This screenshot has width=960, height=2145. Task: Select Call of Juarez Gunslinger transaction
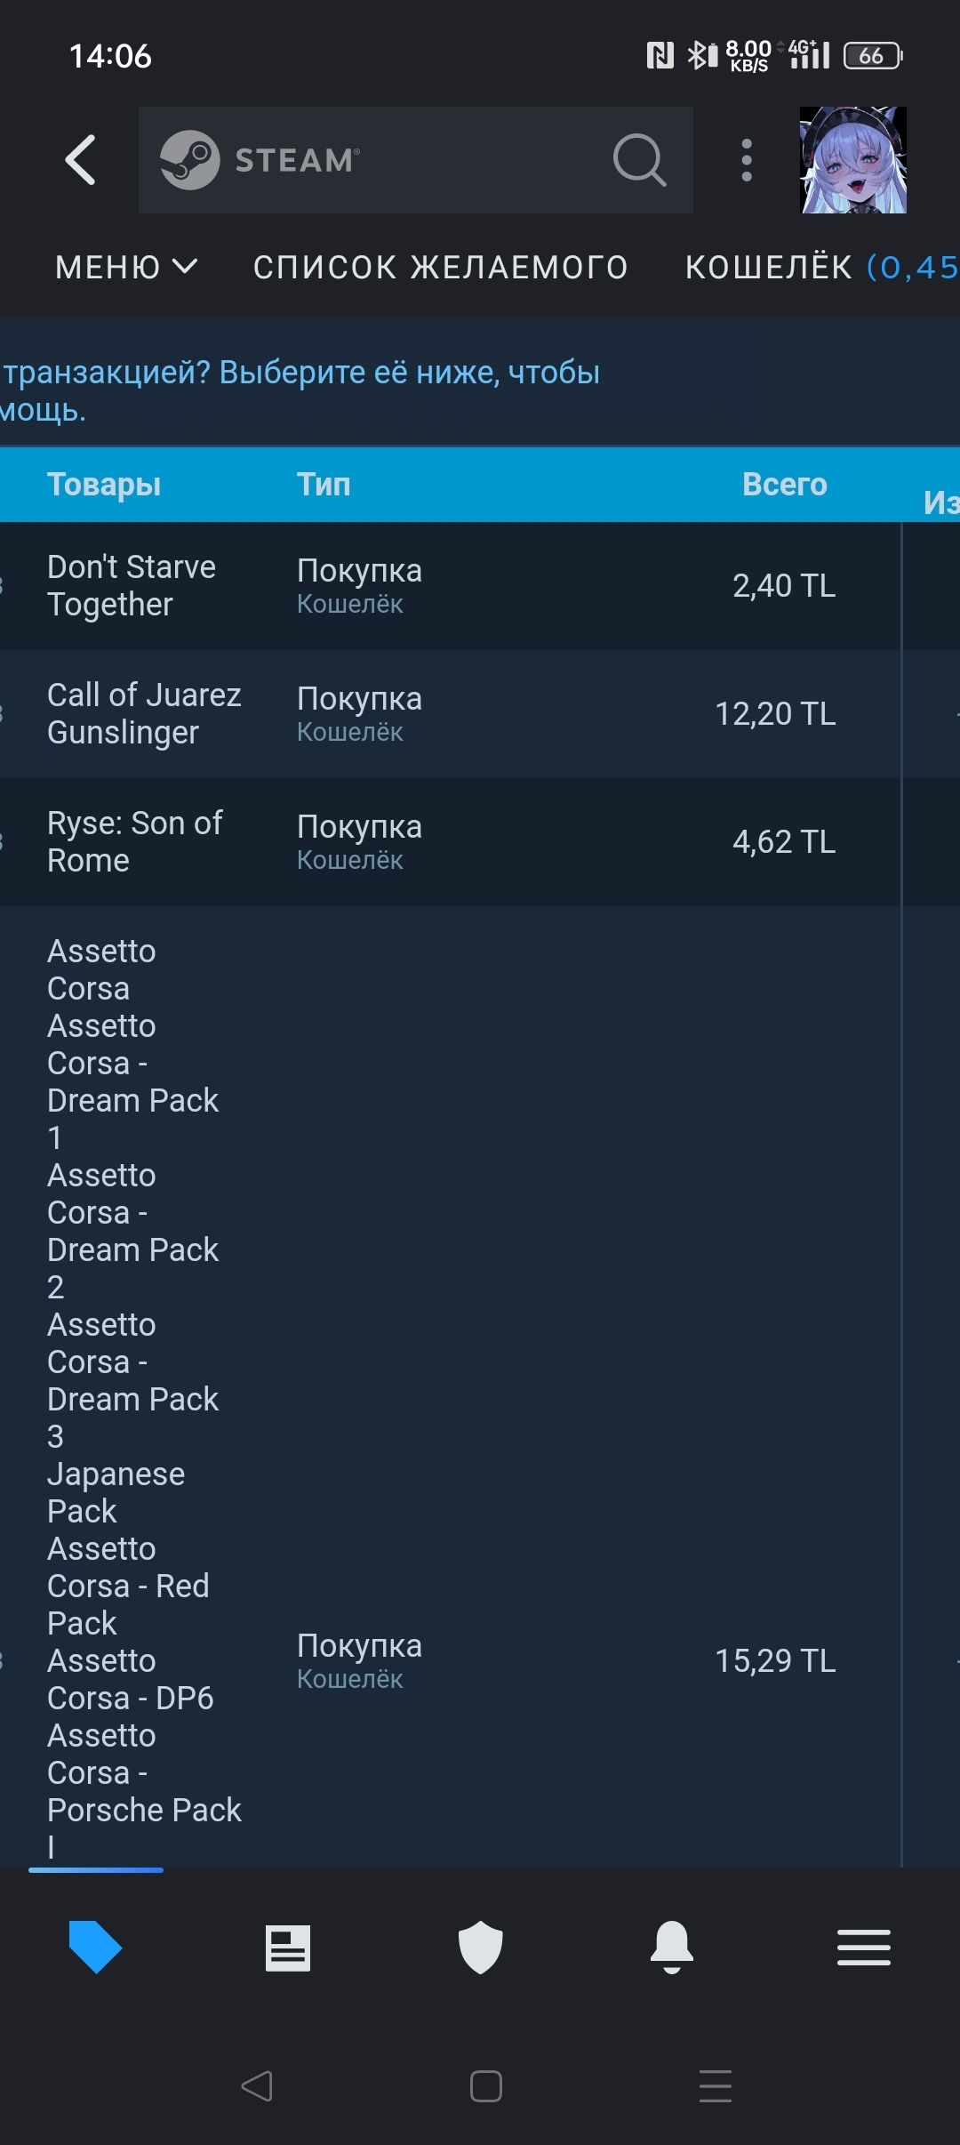click(x=144, y=714)
